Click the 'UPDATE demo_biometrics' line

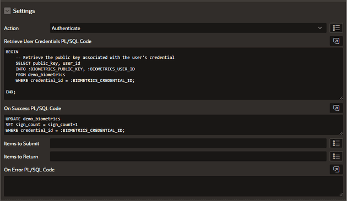[32, 119]
